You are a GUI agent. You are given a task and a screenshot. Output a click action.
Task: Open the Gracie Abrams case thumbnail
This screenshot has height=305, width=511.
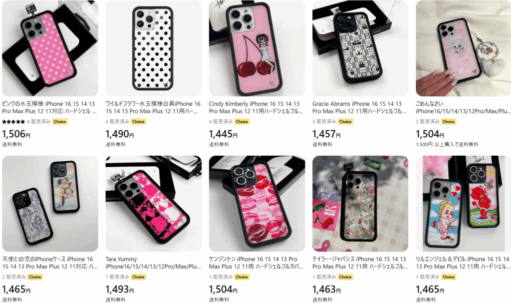[x=360, y=48]
